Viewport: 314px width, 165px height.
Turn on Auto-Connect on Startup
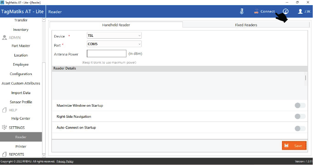pos(300,129)
